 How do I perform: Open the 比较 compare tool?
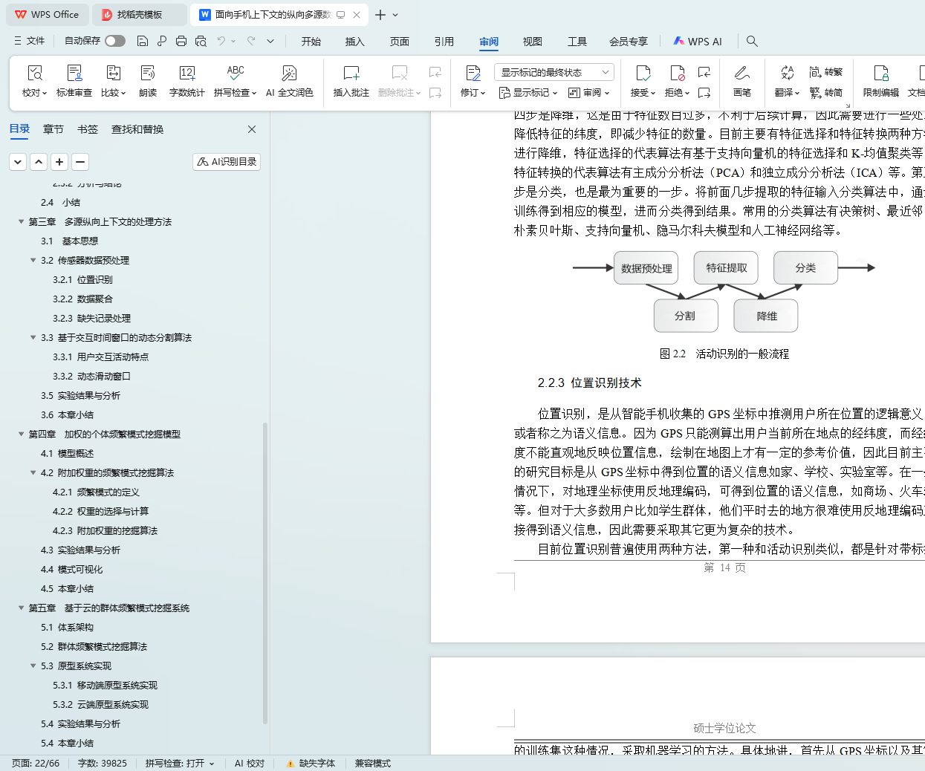coord(113,81)
